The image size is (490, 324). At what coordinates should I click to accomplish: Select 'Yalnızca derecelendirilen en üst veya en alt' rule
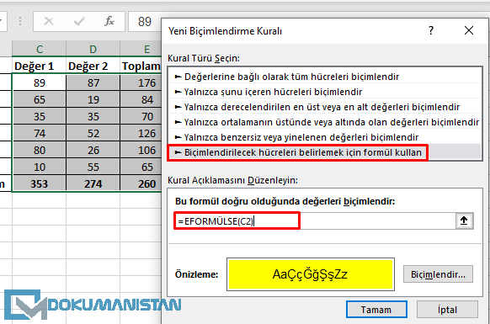[325, 107]
